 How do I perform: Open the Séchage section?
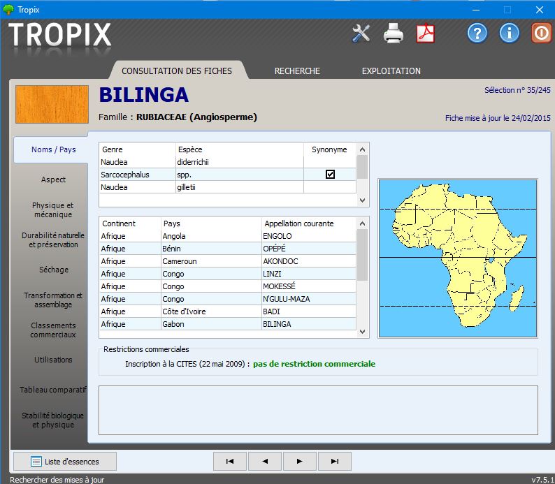pyautogui.click(x=54, y=270)
